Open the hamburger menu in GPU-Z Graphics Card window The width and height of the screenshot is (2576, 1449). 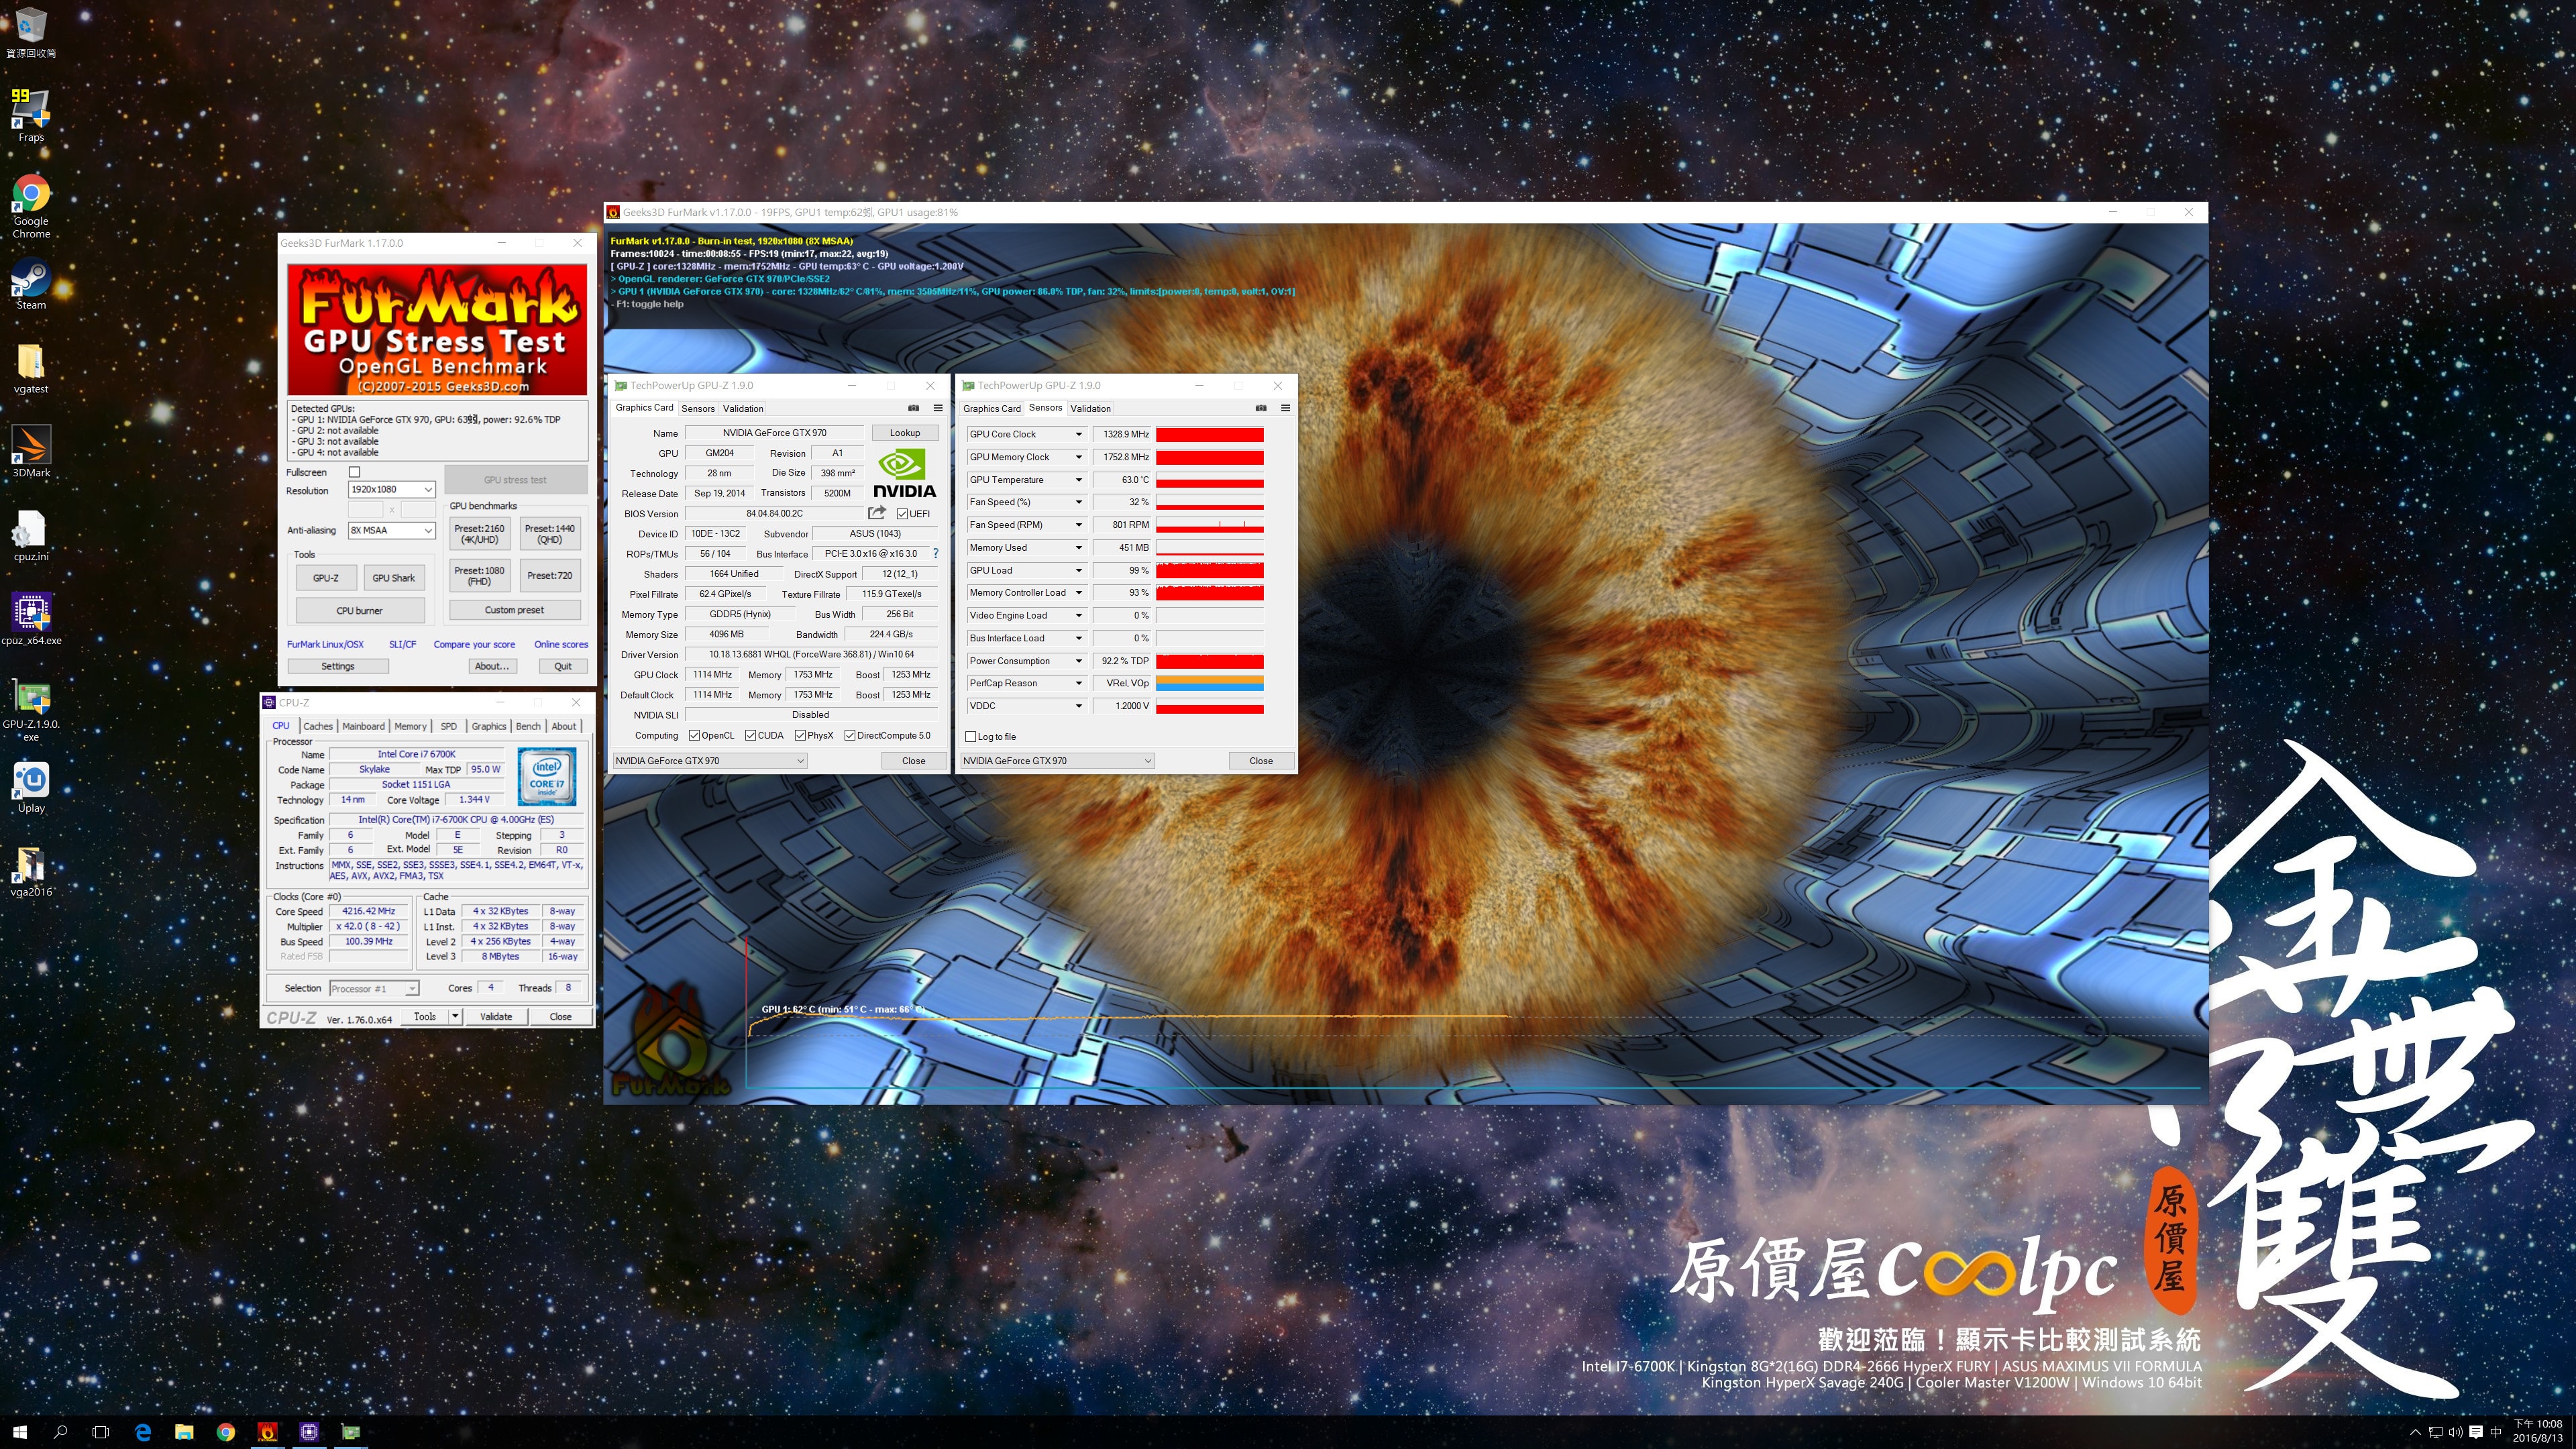(x=938, y=408)
